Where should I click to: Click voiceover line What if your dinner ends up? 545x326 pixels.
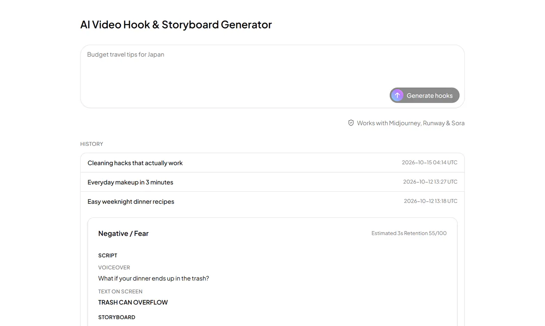tap(154, 278)
